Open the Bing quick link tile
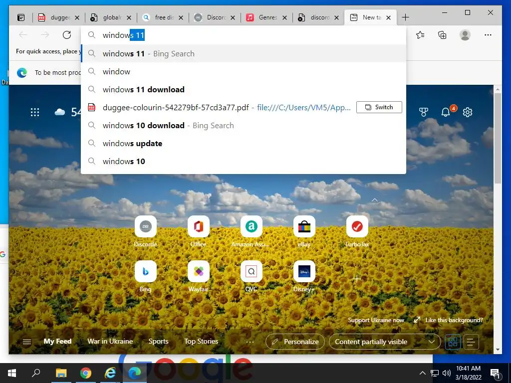Viewport: 511px width, 383px height. coord(145,271)
